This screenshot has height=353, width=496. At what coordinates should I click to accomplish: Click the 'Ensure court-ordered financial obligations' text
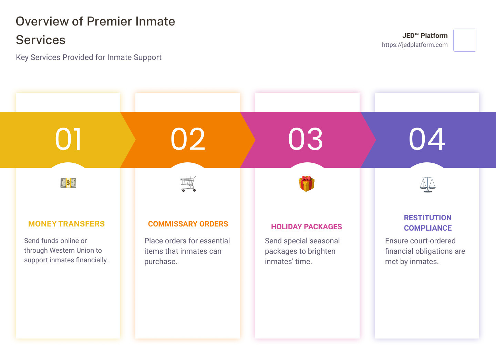click(425, 251)
